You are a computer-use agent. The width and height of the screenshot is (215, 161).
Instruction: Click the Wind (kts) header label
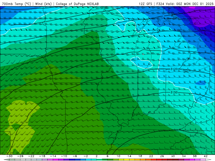[x=43, y=4]
